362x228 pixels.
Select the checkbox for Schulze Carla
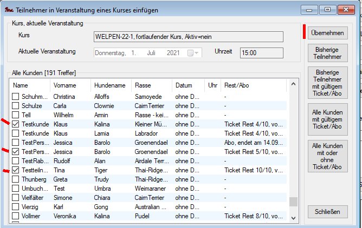[16, 106]
